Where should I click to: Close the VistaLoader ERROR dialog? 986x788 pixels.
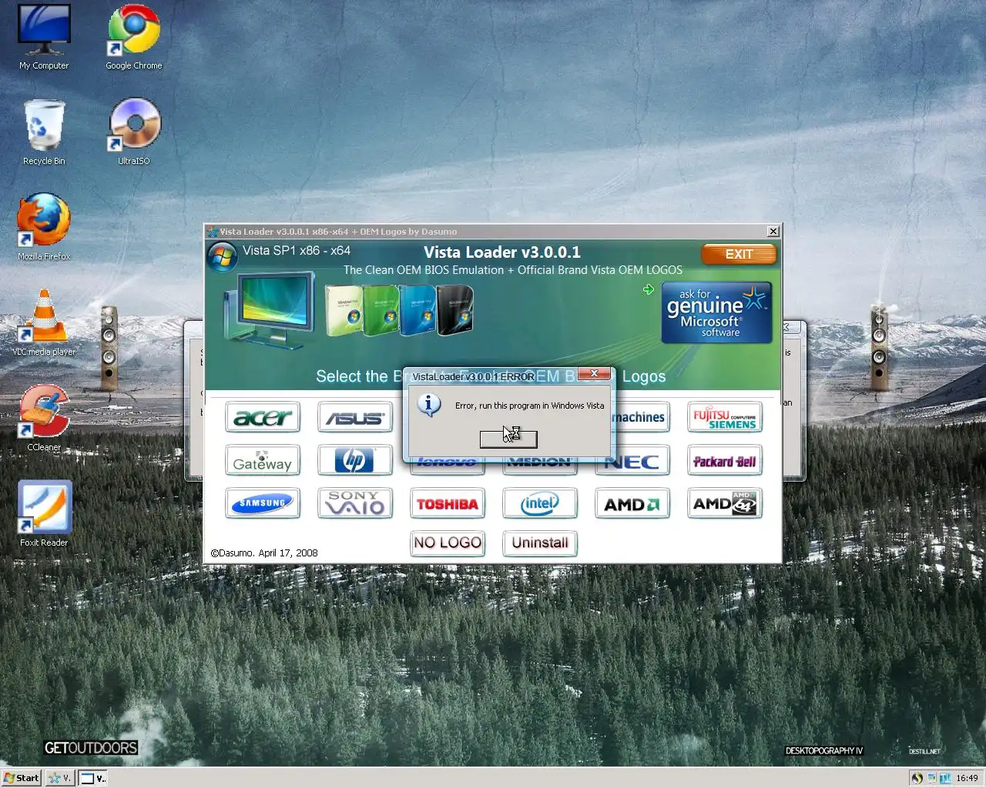[594, 373]
